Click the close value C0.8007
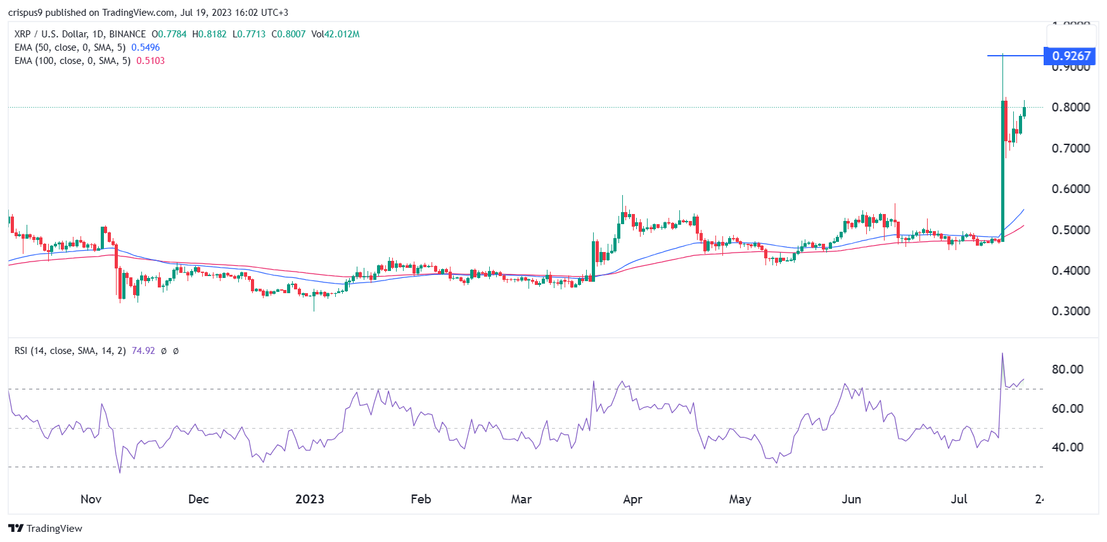Screen dimensions: 1107x542 (x=288, y=34)
